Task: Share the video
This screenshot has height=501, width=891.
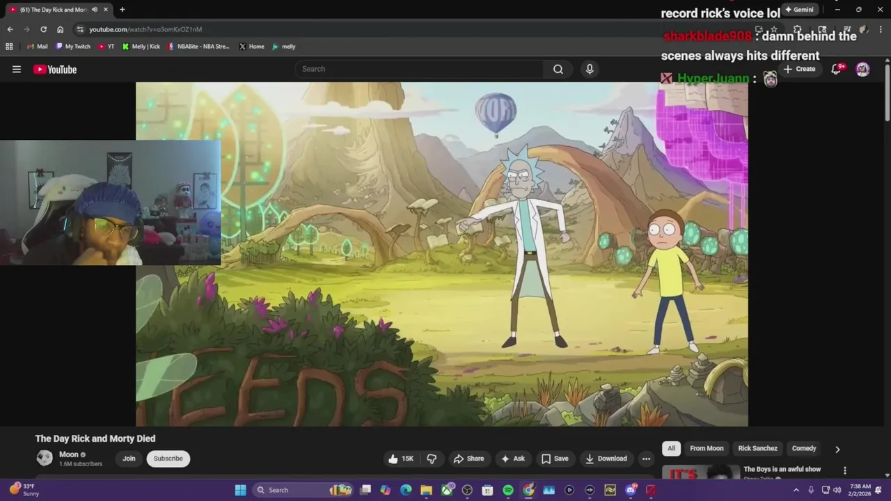Action: tap(468, 459)
